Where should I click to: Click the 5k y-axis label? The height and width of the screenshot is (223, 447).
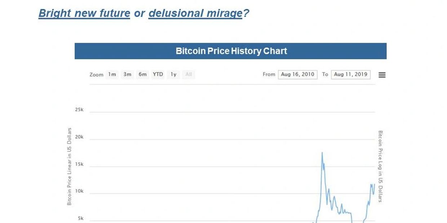coord(80,218)
